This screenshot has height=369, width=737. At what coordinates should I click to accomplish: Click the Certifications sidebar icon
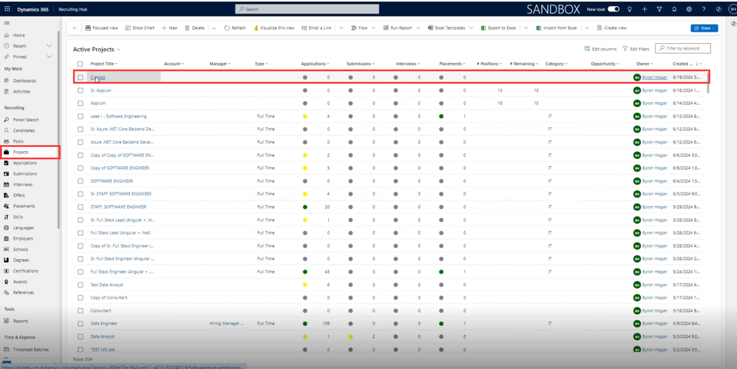tap(6, 271)
